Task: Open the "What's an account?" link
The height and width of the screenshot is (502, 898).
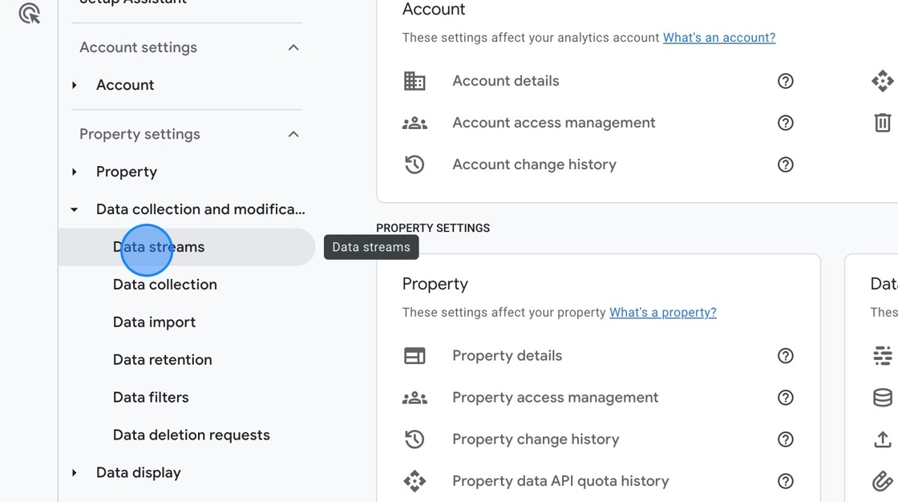Action: 718,37
